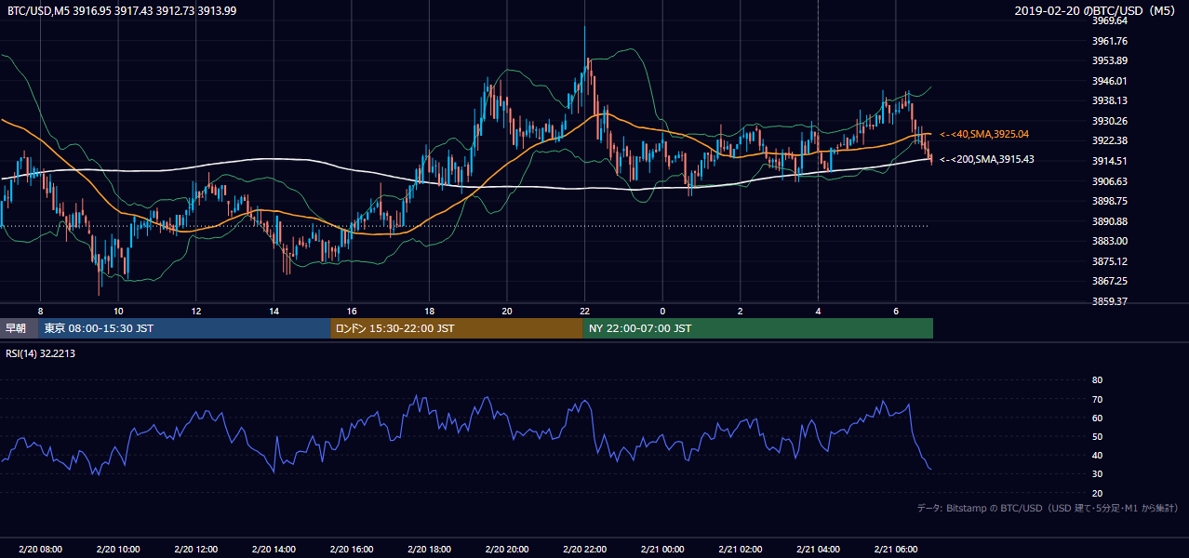Click the 2/20 10:00 time label
This screenshot has height=558, width=1189.
[x=118, y=550]
